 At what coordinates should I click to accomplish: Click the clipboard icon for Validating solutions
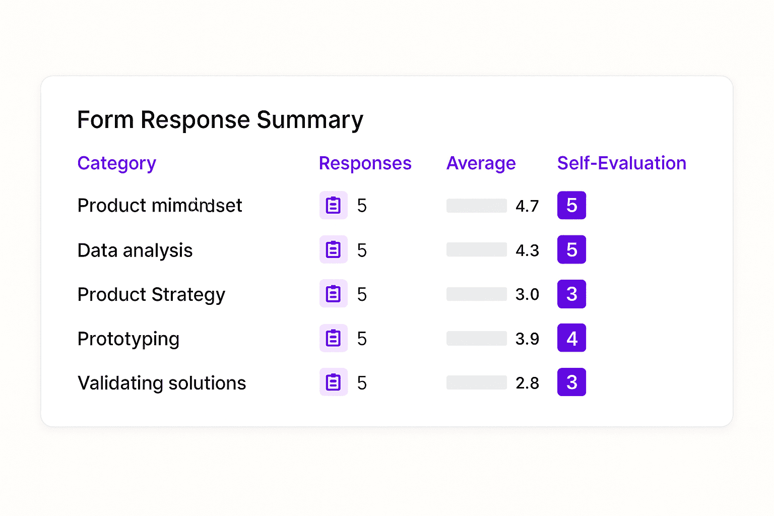[333, 382]
